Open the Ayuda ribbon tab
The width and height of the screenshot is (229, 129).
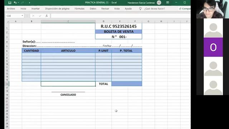[x=128, y=9]
